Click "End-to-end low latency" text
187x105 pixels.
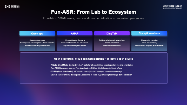click(x=149, y=43)
